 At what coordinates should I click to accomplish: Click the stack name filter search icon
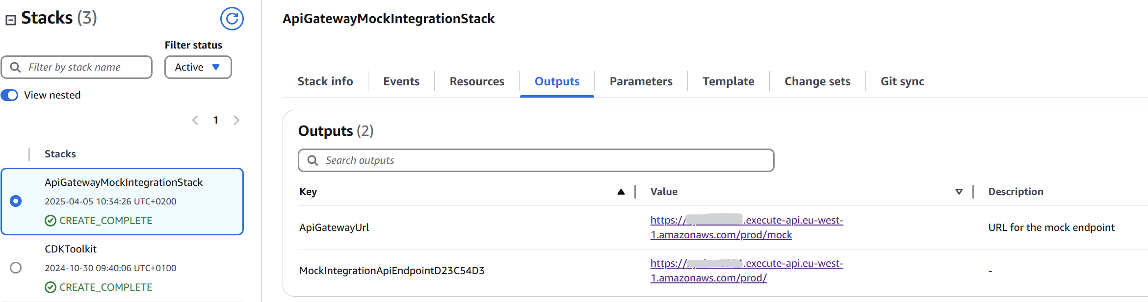(x=15, y=67)
